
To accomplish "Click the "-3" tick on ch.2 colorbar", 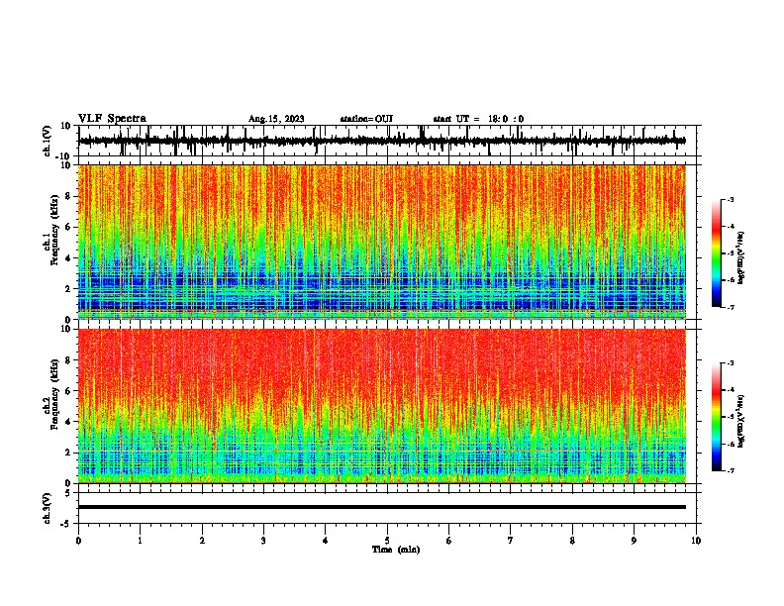I will (730, 363).
